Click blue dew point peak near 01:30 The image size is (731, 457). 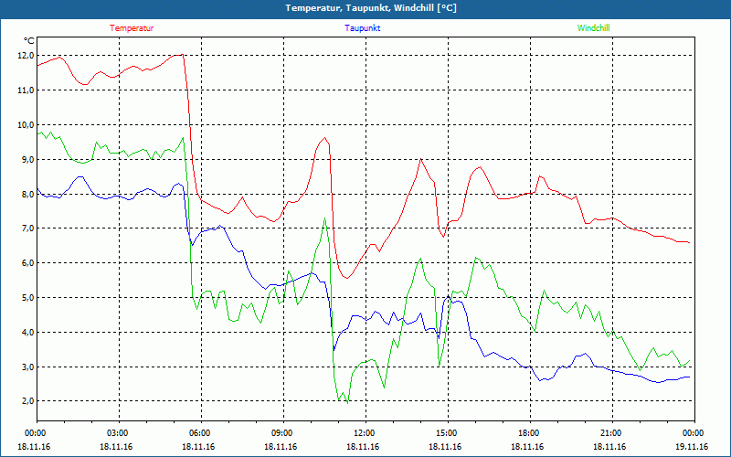tap(80, 176)
